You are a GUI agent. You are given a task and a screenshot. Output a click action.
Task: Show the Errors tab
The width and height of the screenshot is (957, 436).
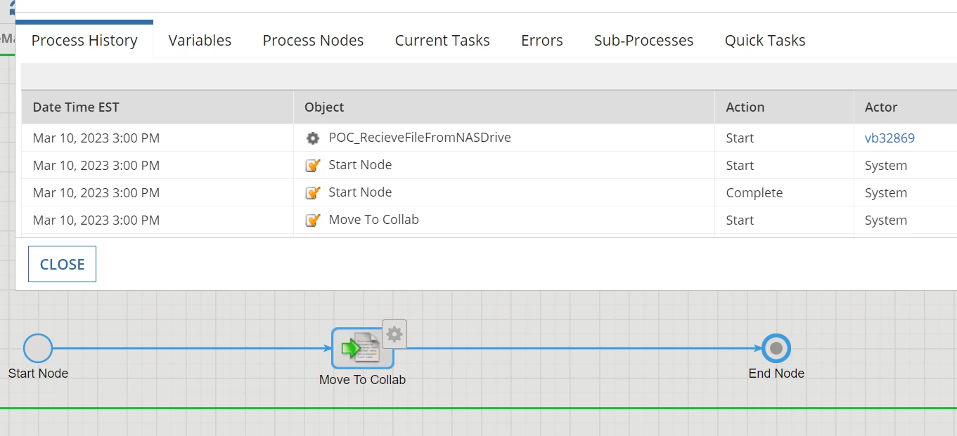point(541,41)
